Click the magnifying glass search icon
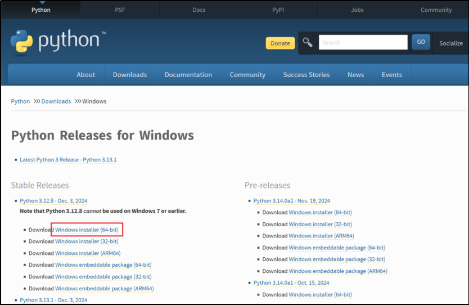469x305 pixels. (308, 42)
